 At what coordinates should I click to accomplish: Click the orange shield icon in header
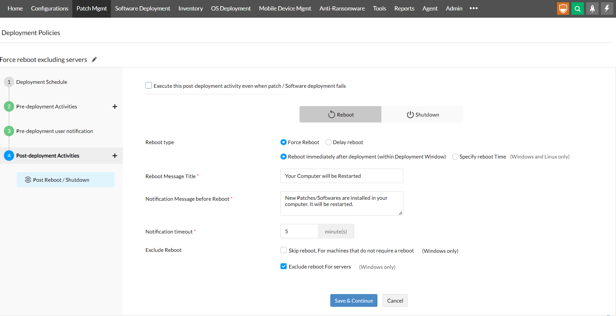563,9
